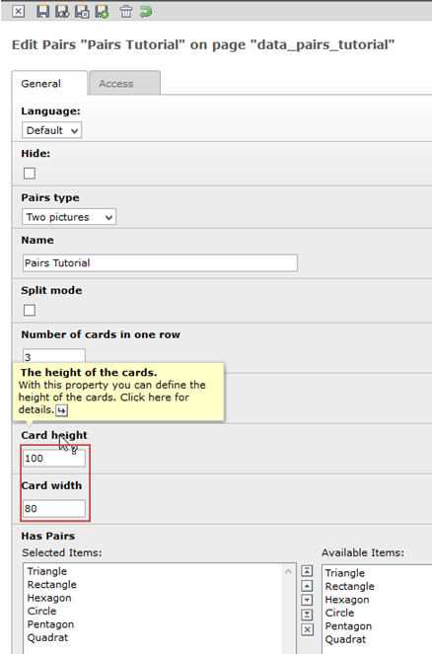Close the document with the X toolbar icon
Screen dimensions: 432x654
pos(18,11)
